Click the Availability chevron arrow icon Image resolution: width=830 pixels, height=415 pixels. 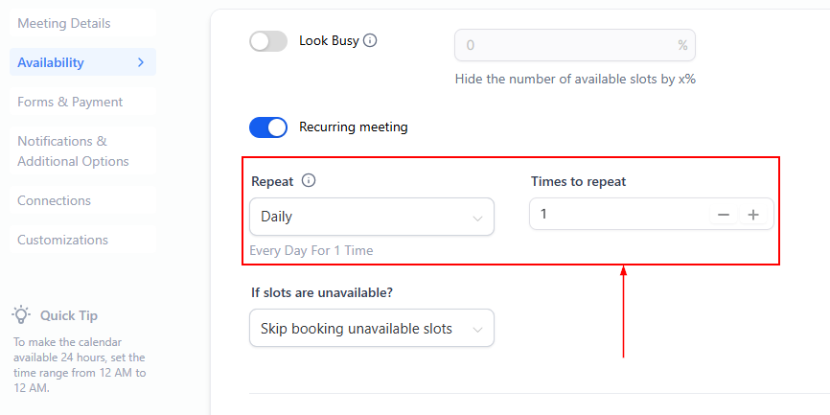[x=141, y=62]
